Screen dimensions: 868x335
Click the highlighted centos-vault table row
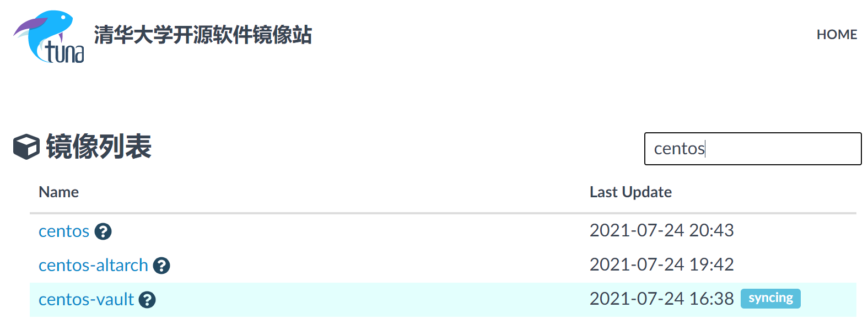(x=386, y=299)
